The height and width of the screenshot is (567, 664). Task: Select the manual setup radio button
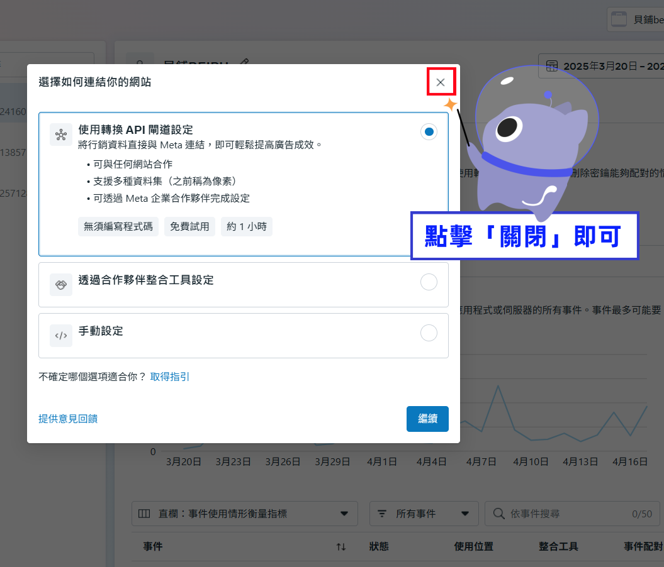point(429,333)
